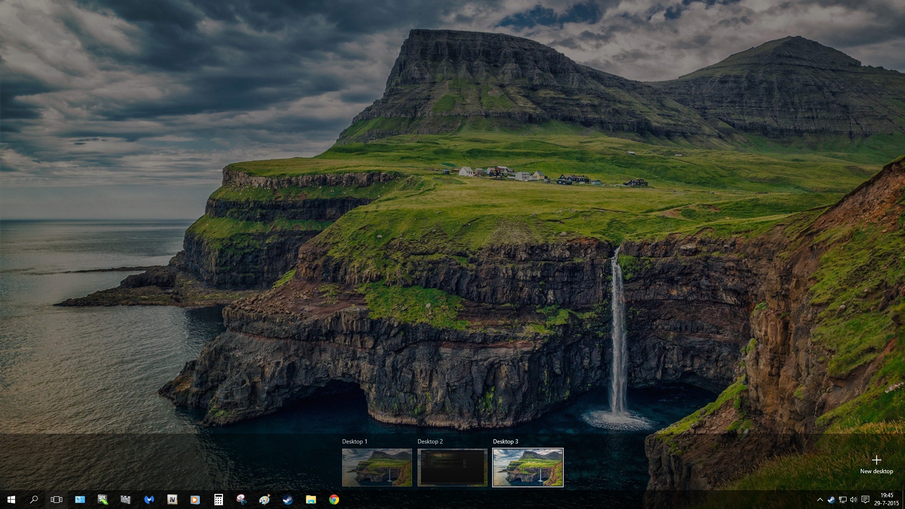Select the Desktop 3 thumbnail
905x509 pixels.
pyautogui.click(x=528, y=468)
